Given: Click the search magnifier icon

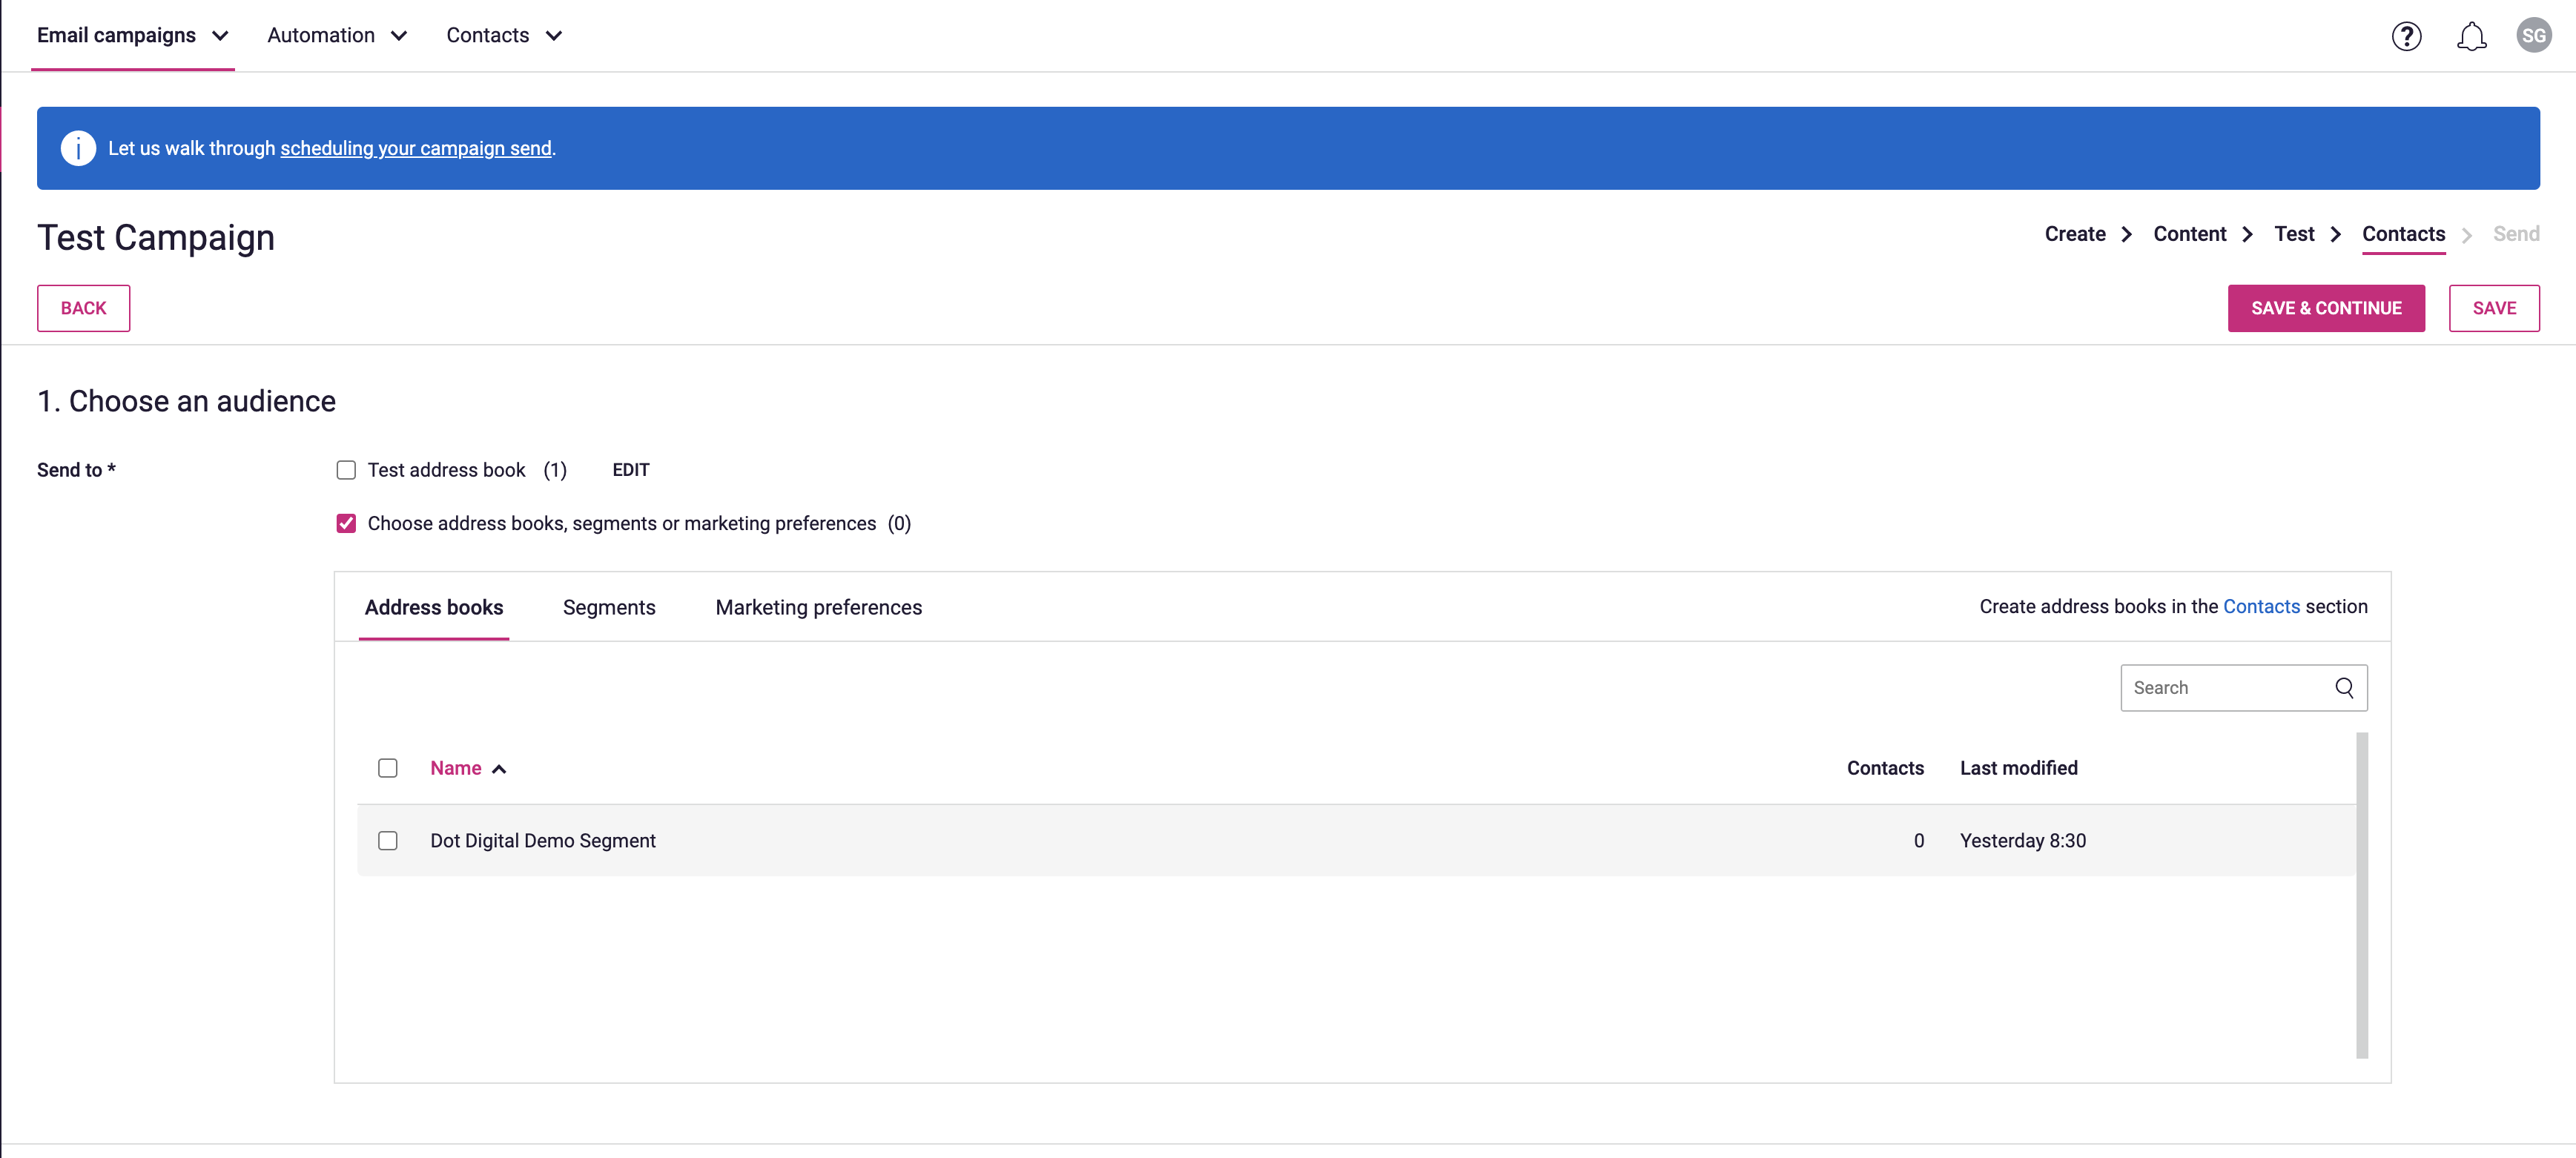Looking at the screenshot, I should coord(2344,688).
